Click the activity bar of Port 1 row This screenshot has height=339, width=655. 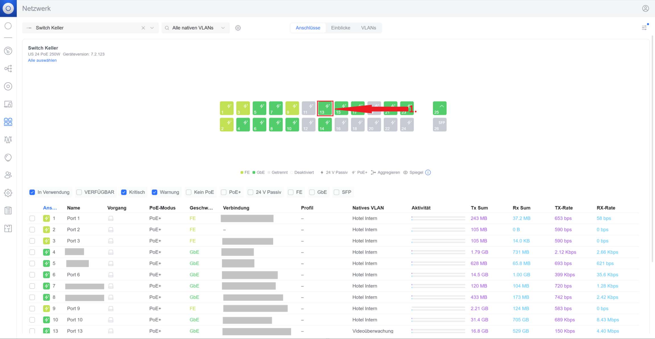(438, 218)
